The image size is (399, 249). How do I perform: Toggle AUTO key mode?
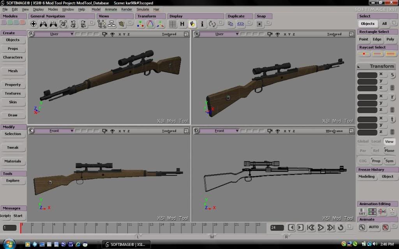point(374,227)
